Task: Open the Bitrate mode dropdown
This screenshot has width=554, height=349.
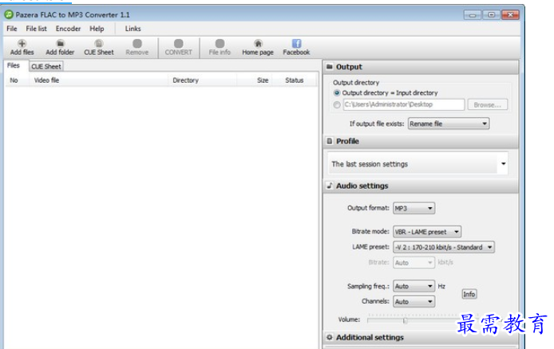Action: pyautogui.click(x=427, y=232)
